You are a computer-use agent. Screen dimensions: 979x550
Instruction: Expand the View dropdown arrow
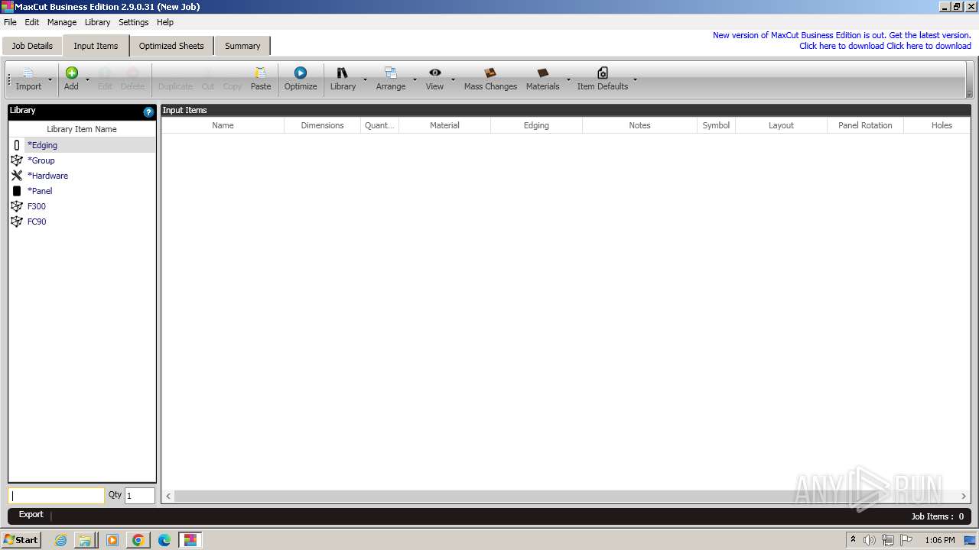pyautogui.click(x=453, y=79)
